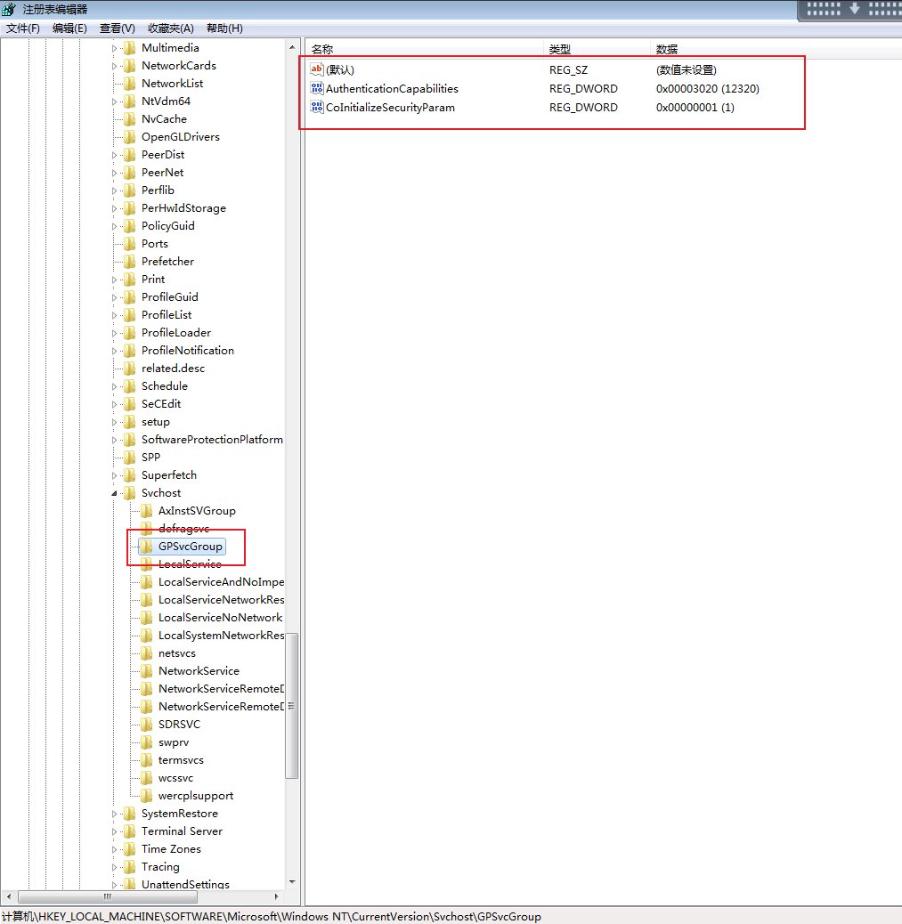This screenshot has height=924, width=902.
Task: Click the tree pane scroll-up arrow
Action: [291, 47]
